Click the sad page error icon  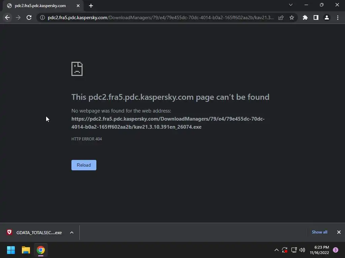77,69
